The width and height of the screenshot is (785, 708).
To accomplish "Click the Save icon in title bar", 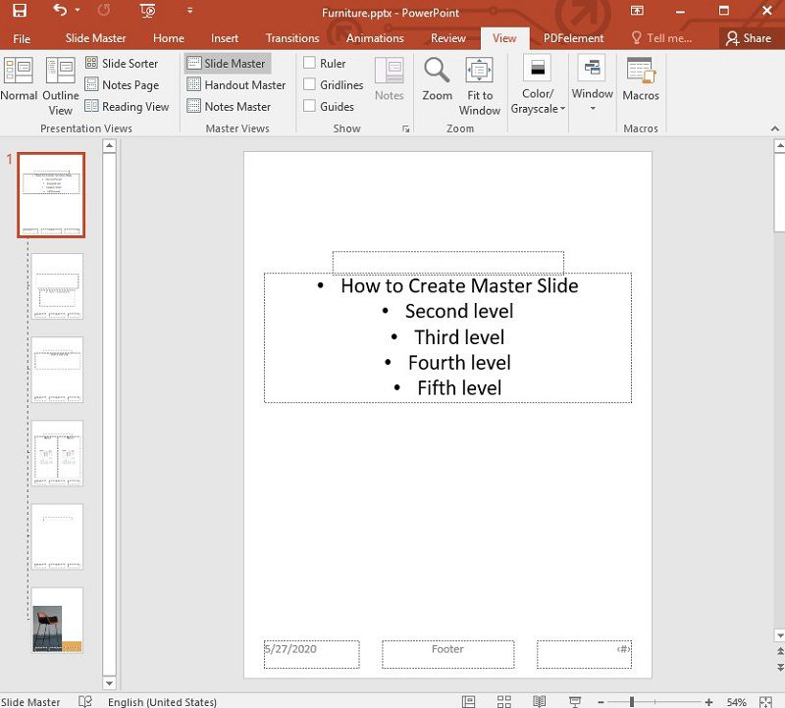I will [x=20, y=11].
